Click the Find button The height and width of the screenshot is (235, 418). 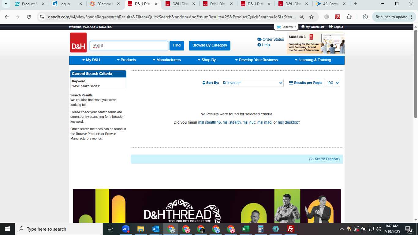pos(177,46)
